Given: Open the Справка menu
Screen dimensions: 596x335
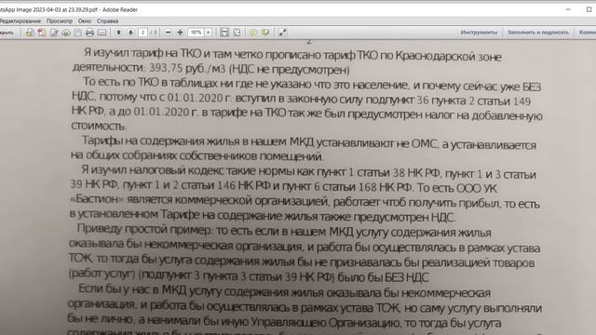Looking at the screenshot, I should (107, 21).
